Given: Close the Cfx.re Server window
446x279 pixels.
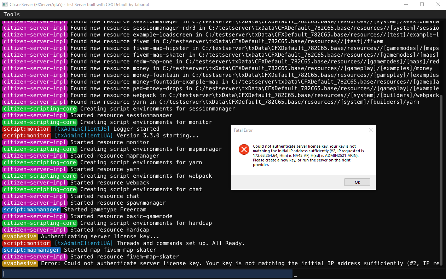Looking at the screenshot, I should tap(438, 5).
